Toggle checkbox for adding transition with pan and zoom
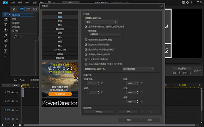Image resolution: width=204 pixels, height=127 pixels. point(86,26)
